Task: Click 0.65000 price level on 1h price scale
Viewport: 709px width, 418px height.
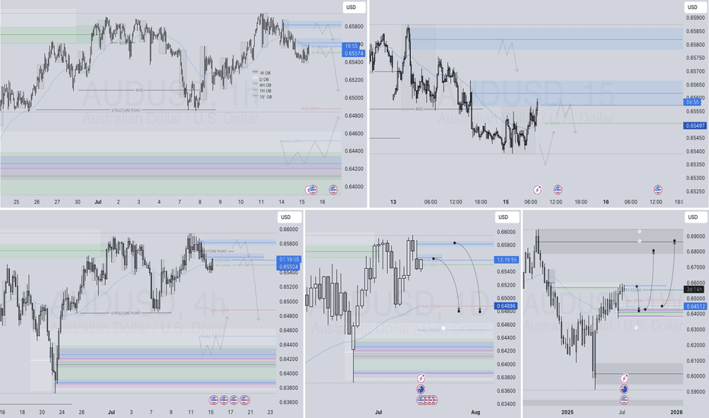Action: click(x=354, y=97)
